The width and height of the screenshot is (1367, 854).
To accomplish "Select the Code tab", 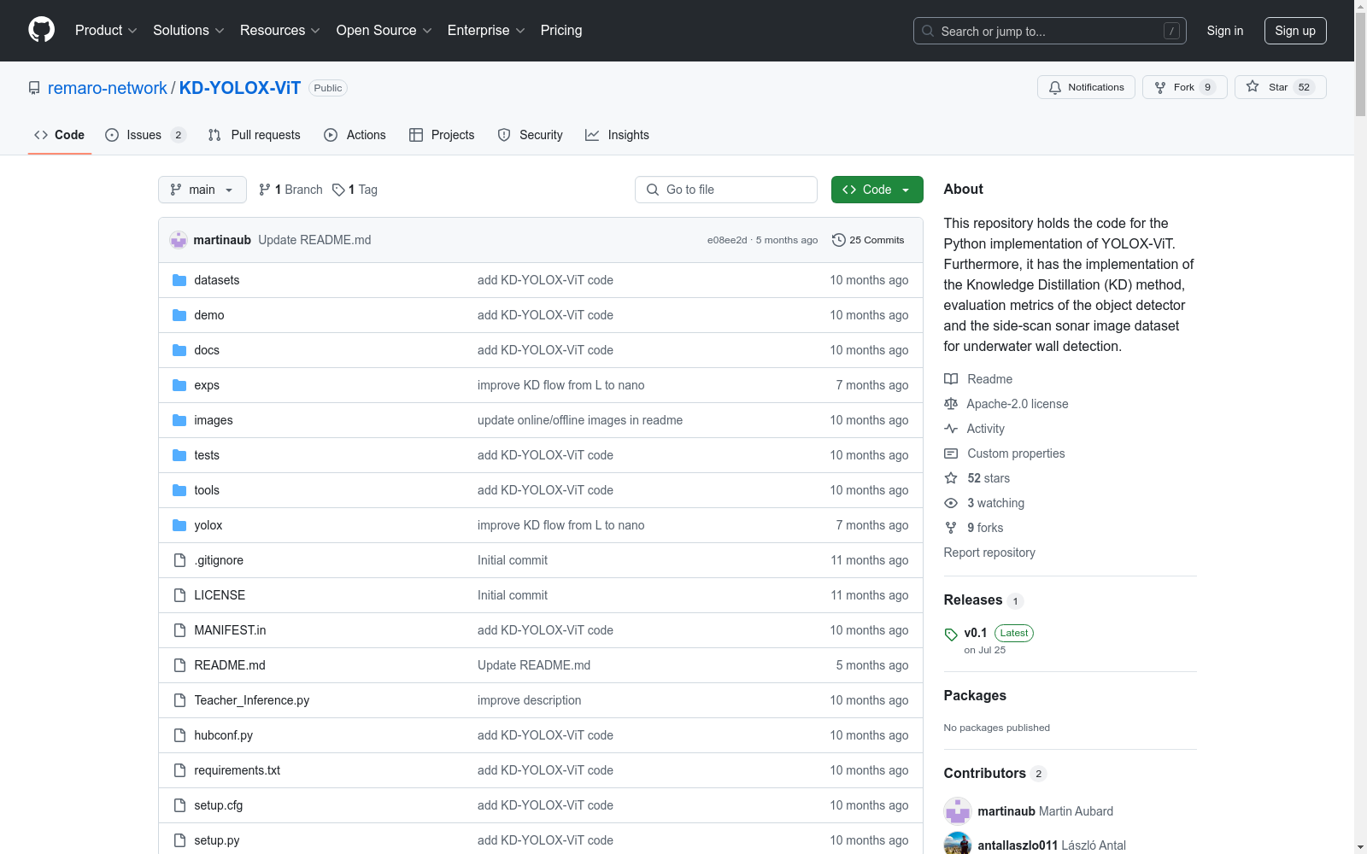I will [60, 135].
